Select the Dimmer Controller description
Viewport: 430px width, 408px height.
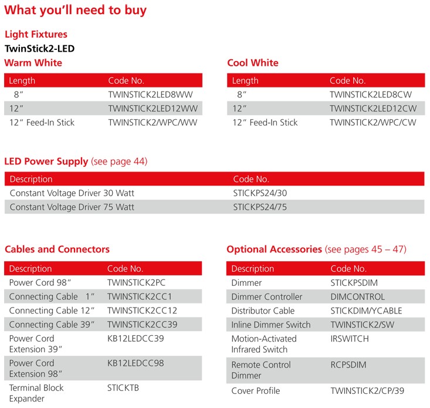[267, 296]
